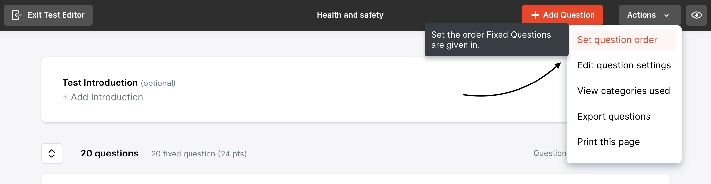This screenshot has width=711, height=184.
Task: Open View categories used
Action: click(624, 91)
